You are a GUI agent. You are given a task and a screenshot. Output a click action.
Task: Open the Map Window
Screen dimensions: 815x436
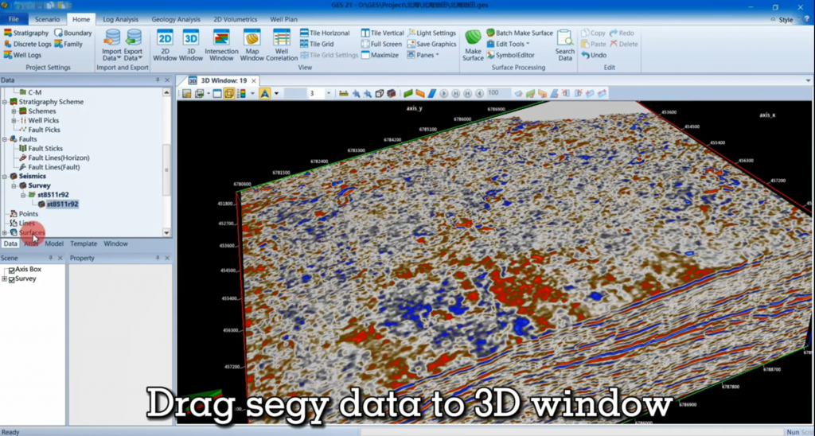pos(252,45)
